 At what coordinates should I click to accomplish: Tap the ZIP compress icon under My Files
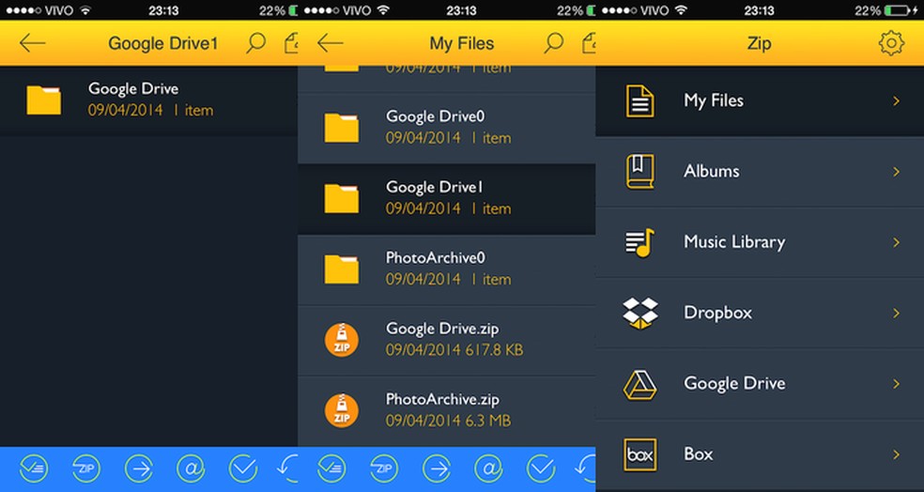point(384,469)
